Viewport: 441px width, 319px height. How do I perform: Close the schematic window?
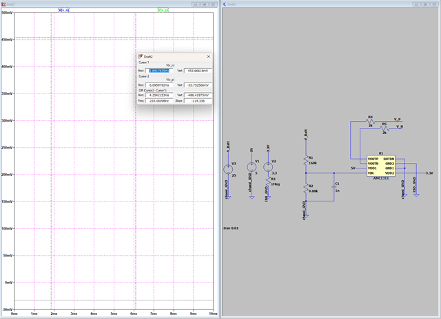[434, 4]
